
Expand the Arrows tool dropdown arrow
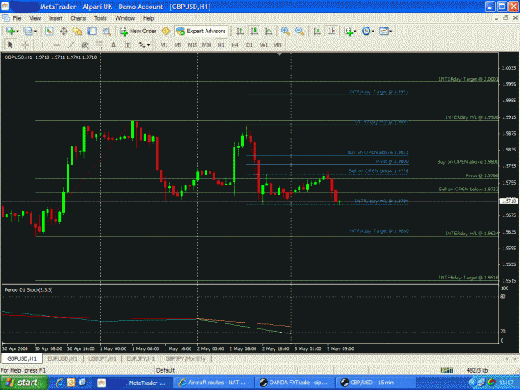[148, 45]
